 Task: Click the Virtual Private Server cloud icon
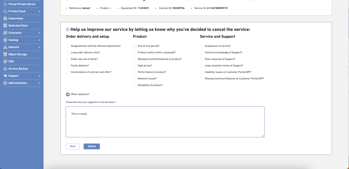5,4
